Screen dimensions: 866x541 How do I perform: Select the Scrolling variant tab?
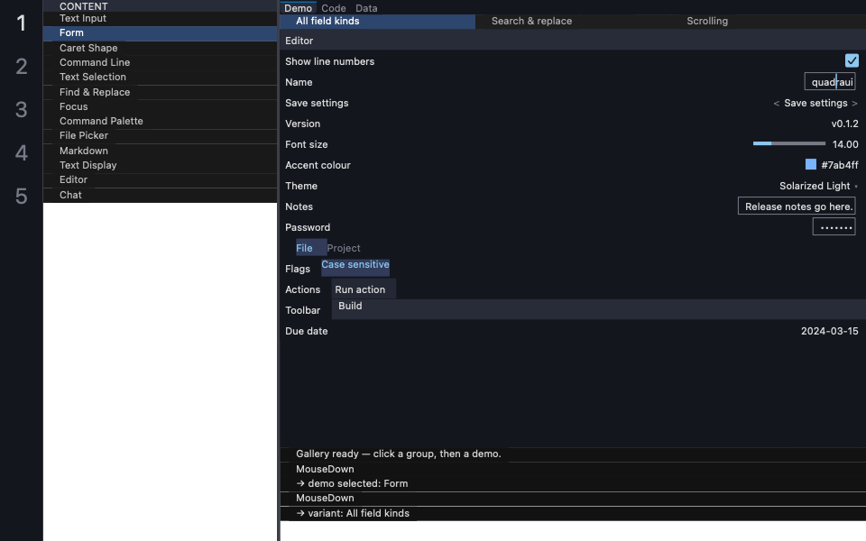click(x=769, y=21)
